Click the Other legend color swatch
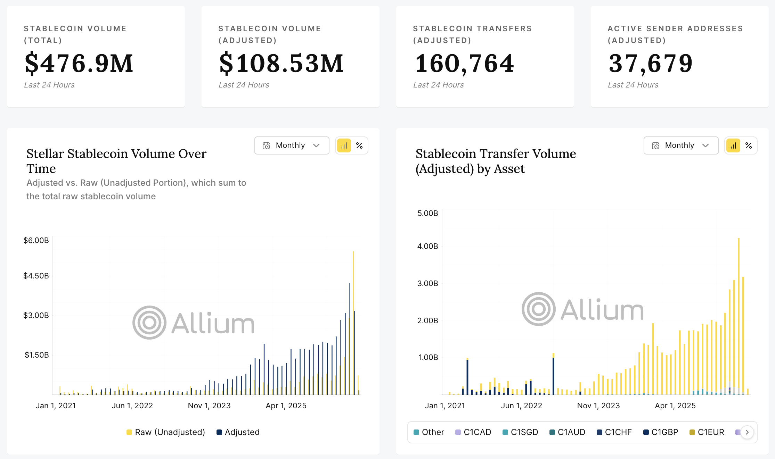 click(x=416, y=432)
